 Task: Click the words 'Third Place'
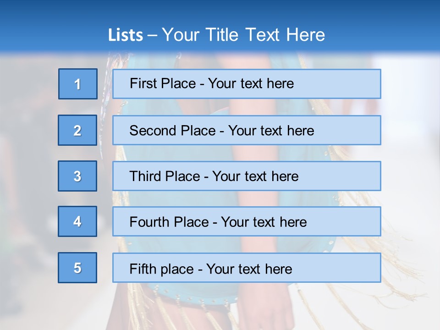click(165, 176)
